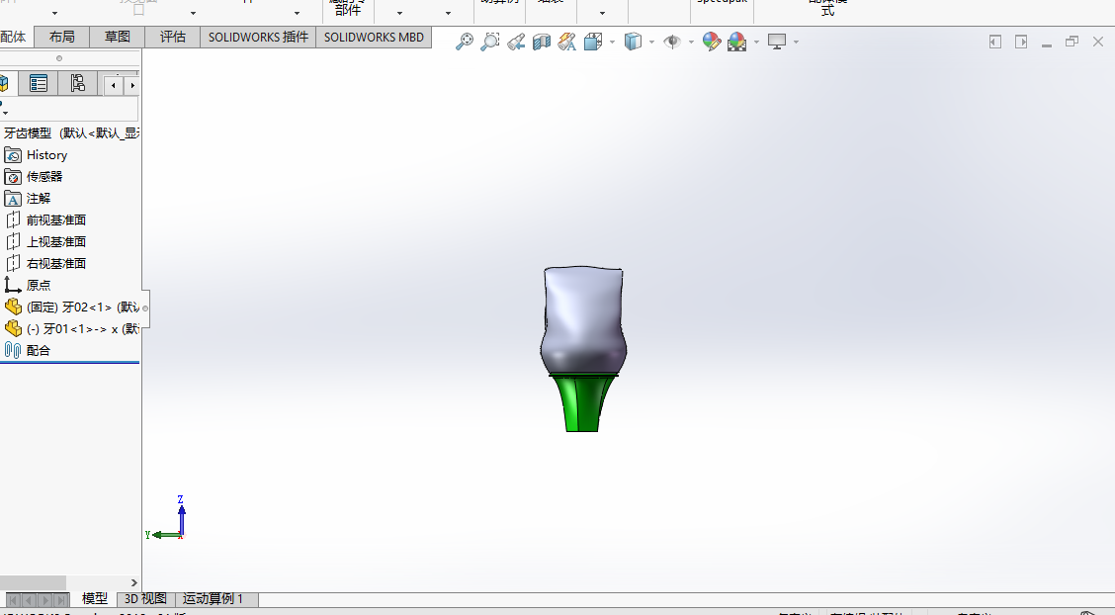Click the View Settings monitor icon
This screenshot has height=615, width=1115.
(777, 42)
